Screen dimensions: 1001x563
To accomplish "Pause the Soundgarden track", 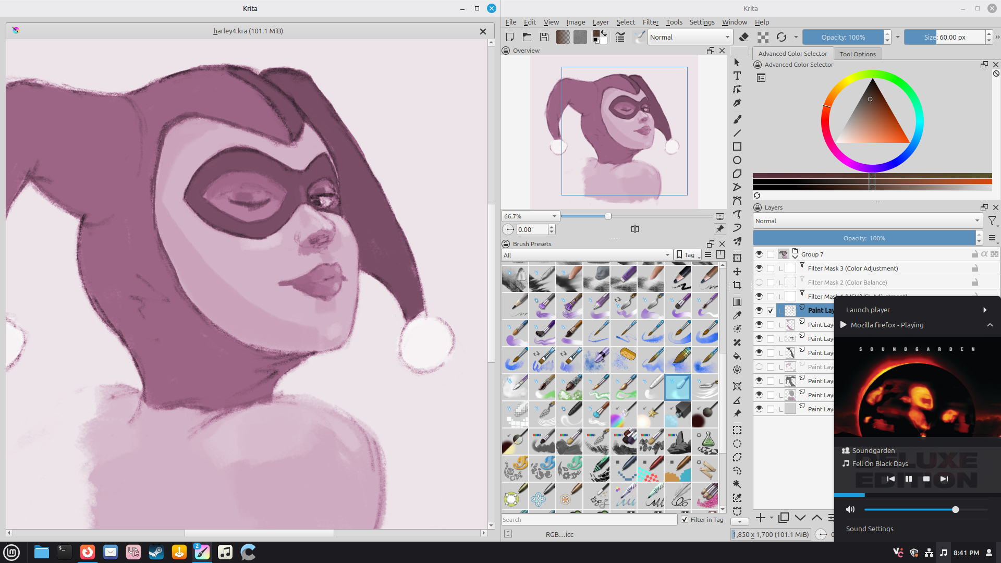I will tap(909, 479).
